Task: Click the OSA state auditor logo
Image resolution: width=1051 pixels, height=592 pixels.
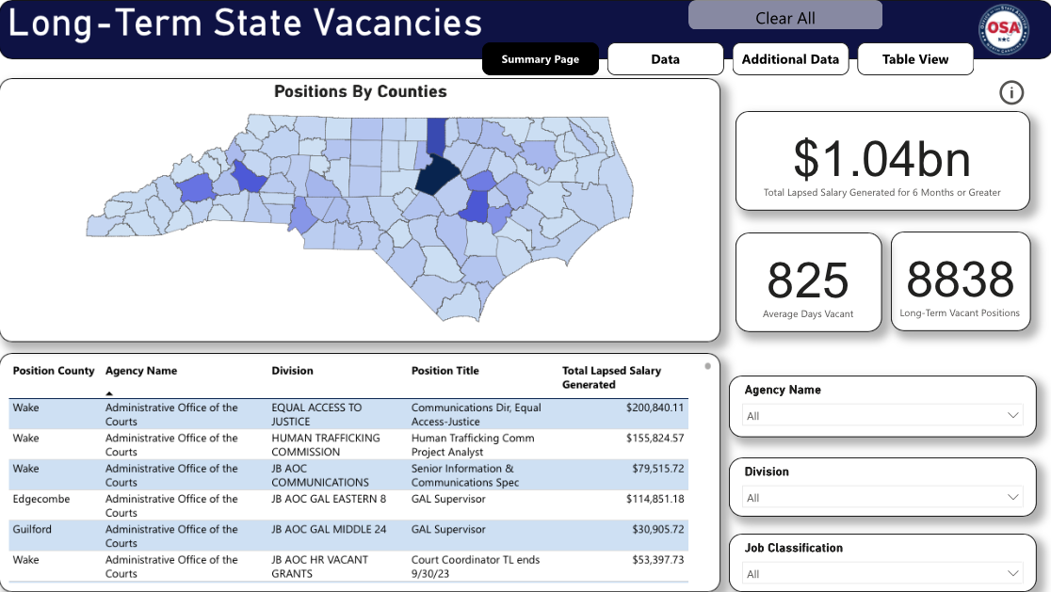Action: point(1003,29)
